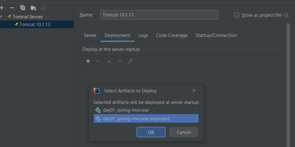
Task: Close Select Artifacts to Deploy dialog
Action: tap(194, 91)
